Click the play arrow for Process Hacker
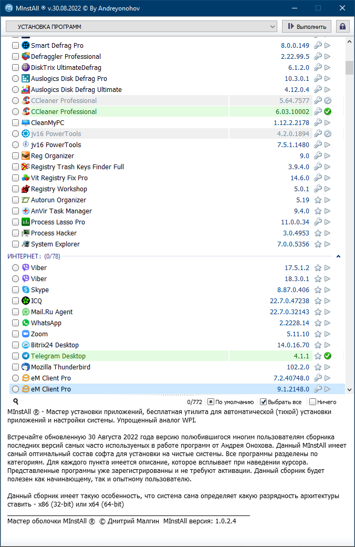This screenshot has height=547, width=355. (x=327, y=233)
